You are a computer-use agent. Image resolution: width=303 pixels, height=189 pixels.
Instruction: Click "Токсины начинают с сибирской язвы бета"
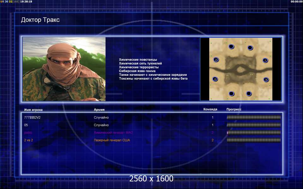pos(153,78)
